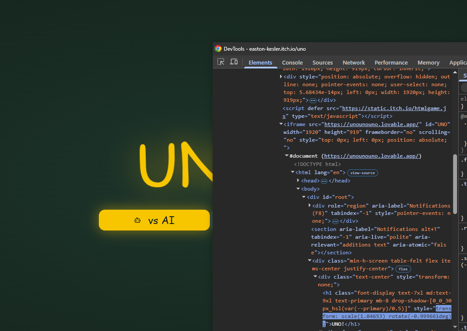Viewport: 467px width, 331px height.
Task: Click ellipsis in position absolute div
Action: point(313,101)
